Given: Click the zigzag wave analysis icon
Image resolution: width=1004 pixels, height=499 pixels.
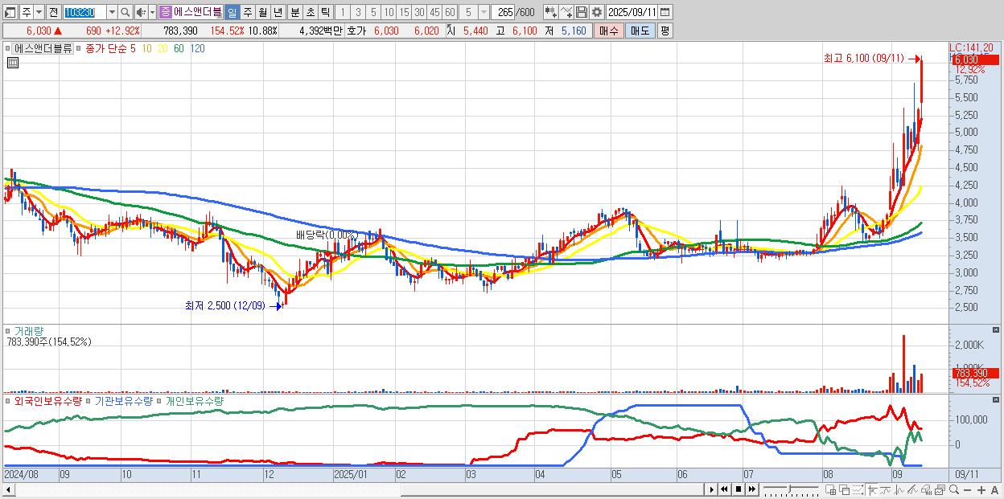Looking at the screenshot, I should click(899, 489).
